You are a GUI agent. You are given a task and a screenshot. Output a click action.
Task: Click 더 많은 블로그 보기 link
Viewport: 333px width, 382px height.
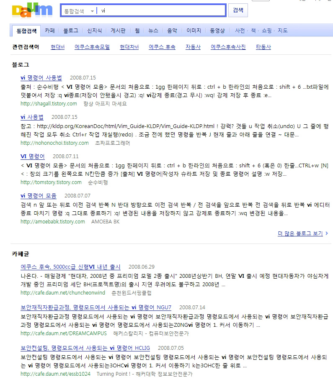click(300, 233)
